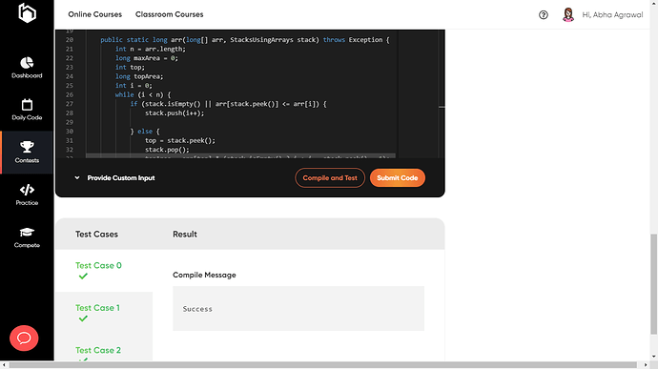Click code line 20 with method signature
658x369 pixels.
coord(245,40)
